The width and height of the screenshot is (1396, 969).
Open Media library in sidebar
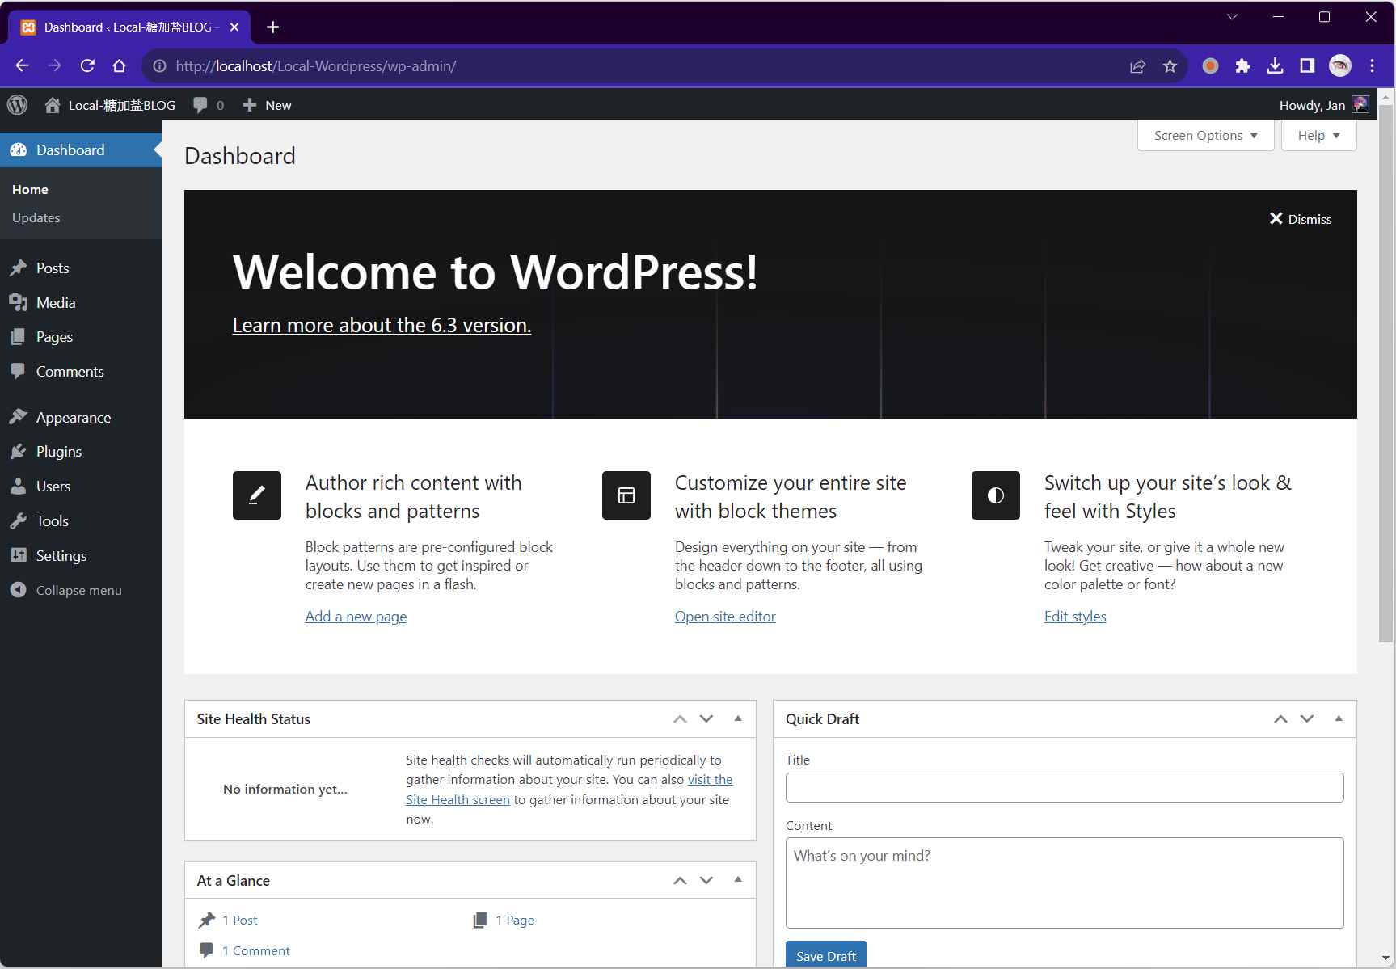tap(56, 302)
